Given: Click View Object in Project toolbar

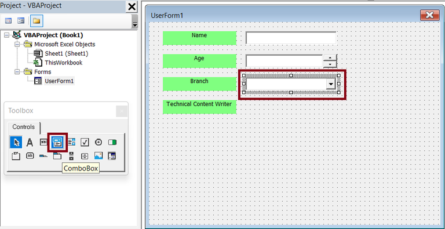Looking at the screenshot, I should (21, 21).
